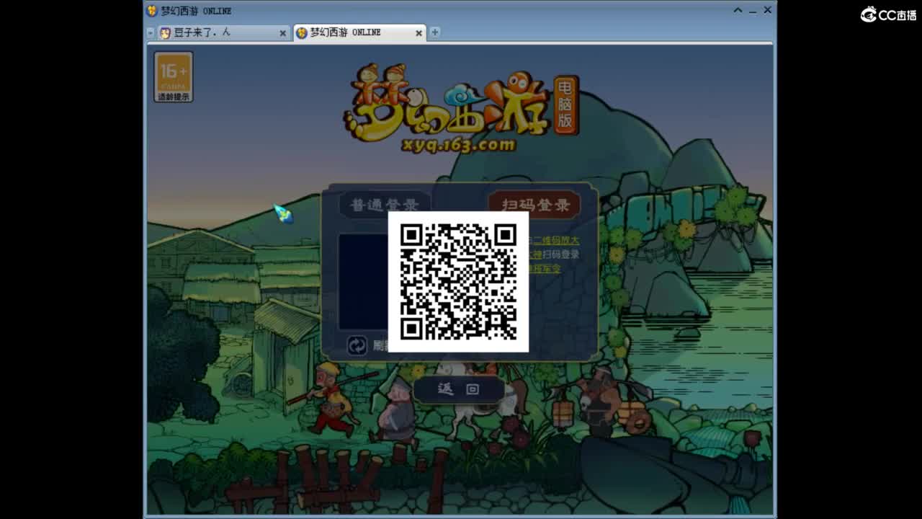
Task: Open the 16+ age rating notice
Action: pos(174,76)
